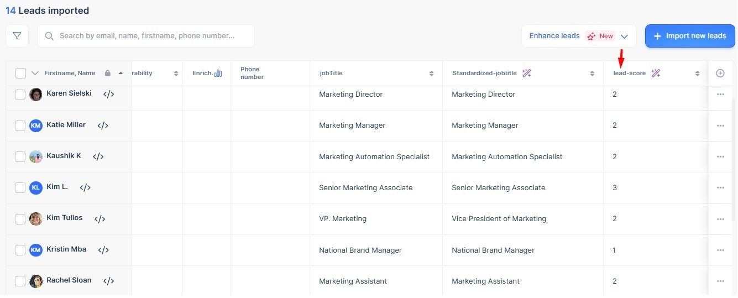This screenshot has width=738, height=298.
Task: Expand the Enhance leads dropdown arrow
Action: [x=624, y=36]
